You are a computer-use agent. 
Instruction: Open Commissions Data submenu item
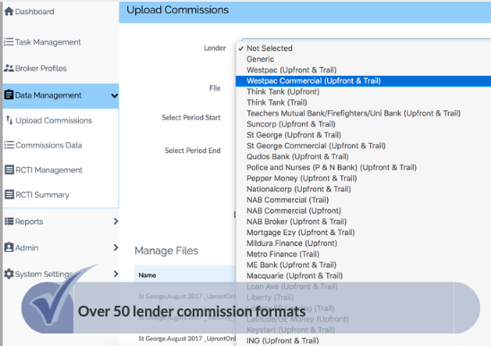48,145
